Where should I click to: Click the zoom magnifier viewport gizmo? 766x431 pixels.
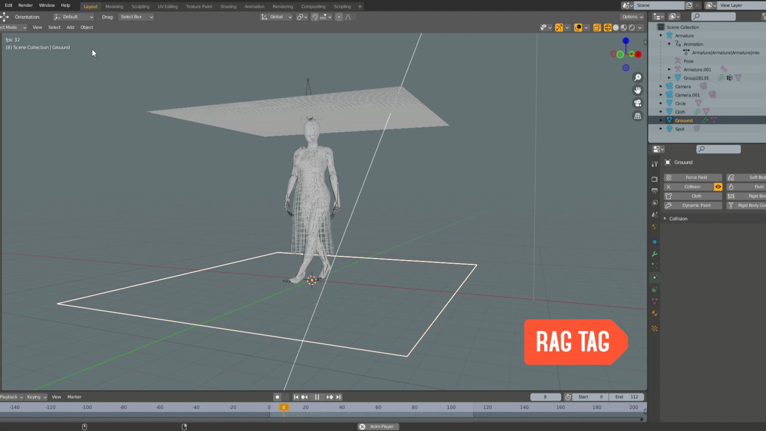(x=637, y=78)
